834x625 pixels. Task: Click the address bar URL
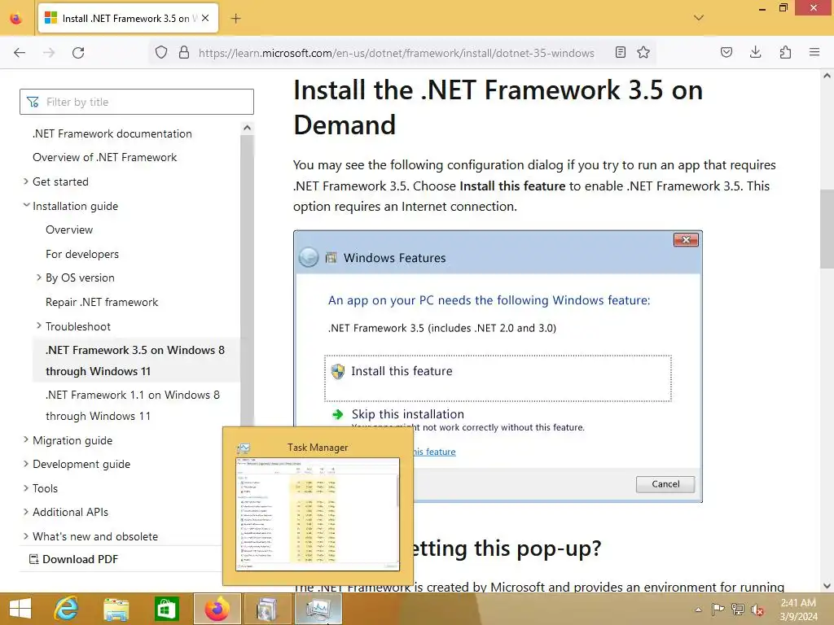pos(397,53)
